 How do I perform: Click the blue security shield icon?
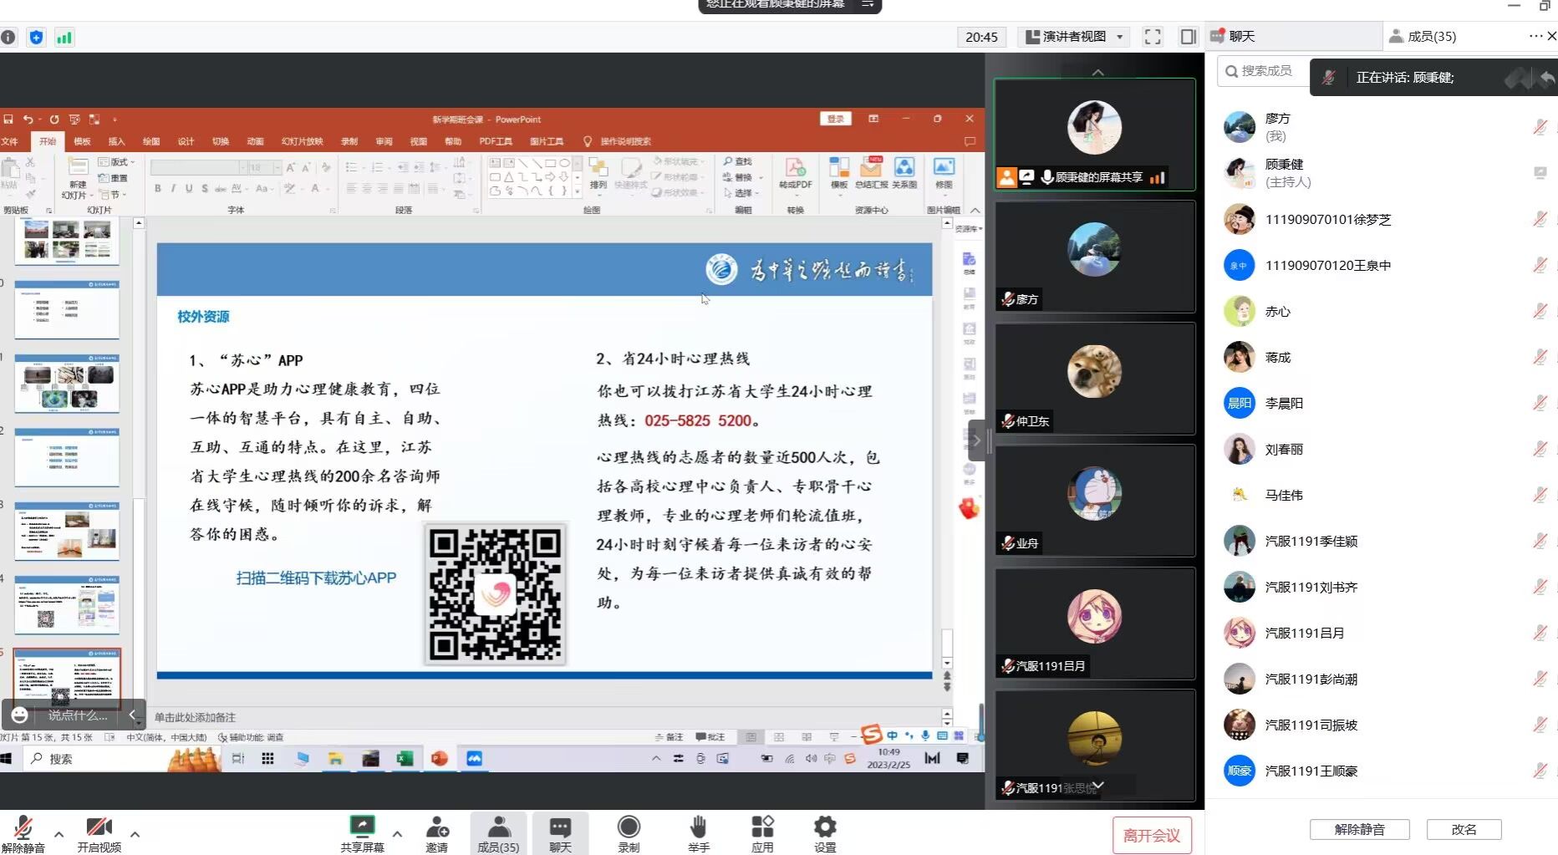click(x=36, y=37)
